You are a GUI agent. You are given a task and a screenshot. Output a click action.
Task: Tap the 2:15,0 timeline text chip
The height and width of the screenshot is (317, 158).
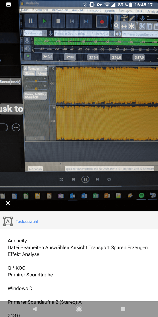tap(93, 58)
